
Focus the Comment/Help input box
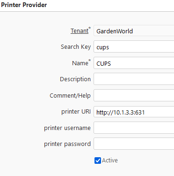[x=134, y=95]
